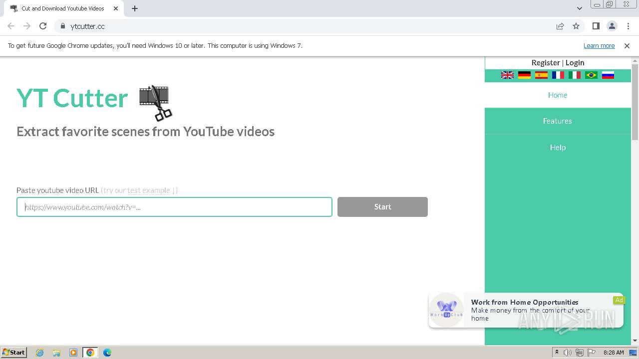Click the WorkUpClub ad logo

coord(446,310)
